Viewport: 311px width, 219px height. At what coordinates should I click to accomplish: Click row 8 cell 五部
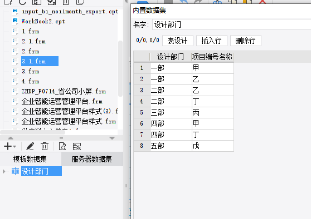click(171, 146)
